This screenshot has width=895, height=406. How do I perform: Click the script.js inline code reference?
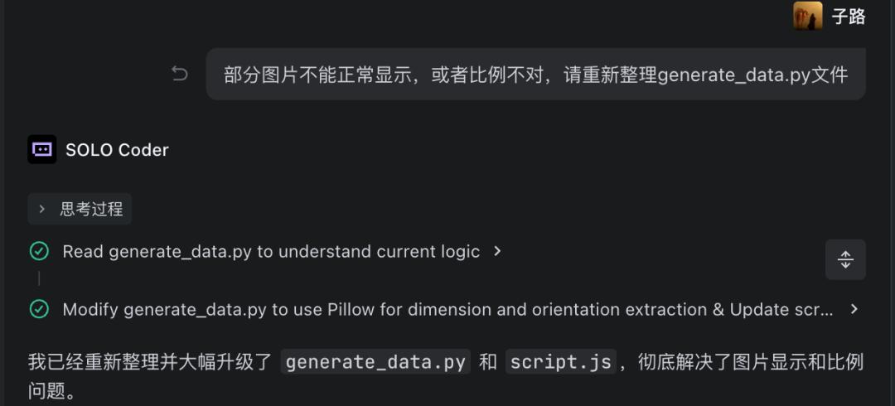[560, 362]
